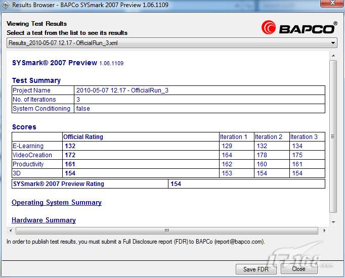The height and width of the screenshot is (278, 345).
Task: Click the SYSmark 2007 Preview Rating label
Action: coord(59,183)
